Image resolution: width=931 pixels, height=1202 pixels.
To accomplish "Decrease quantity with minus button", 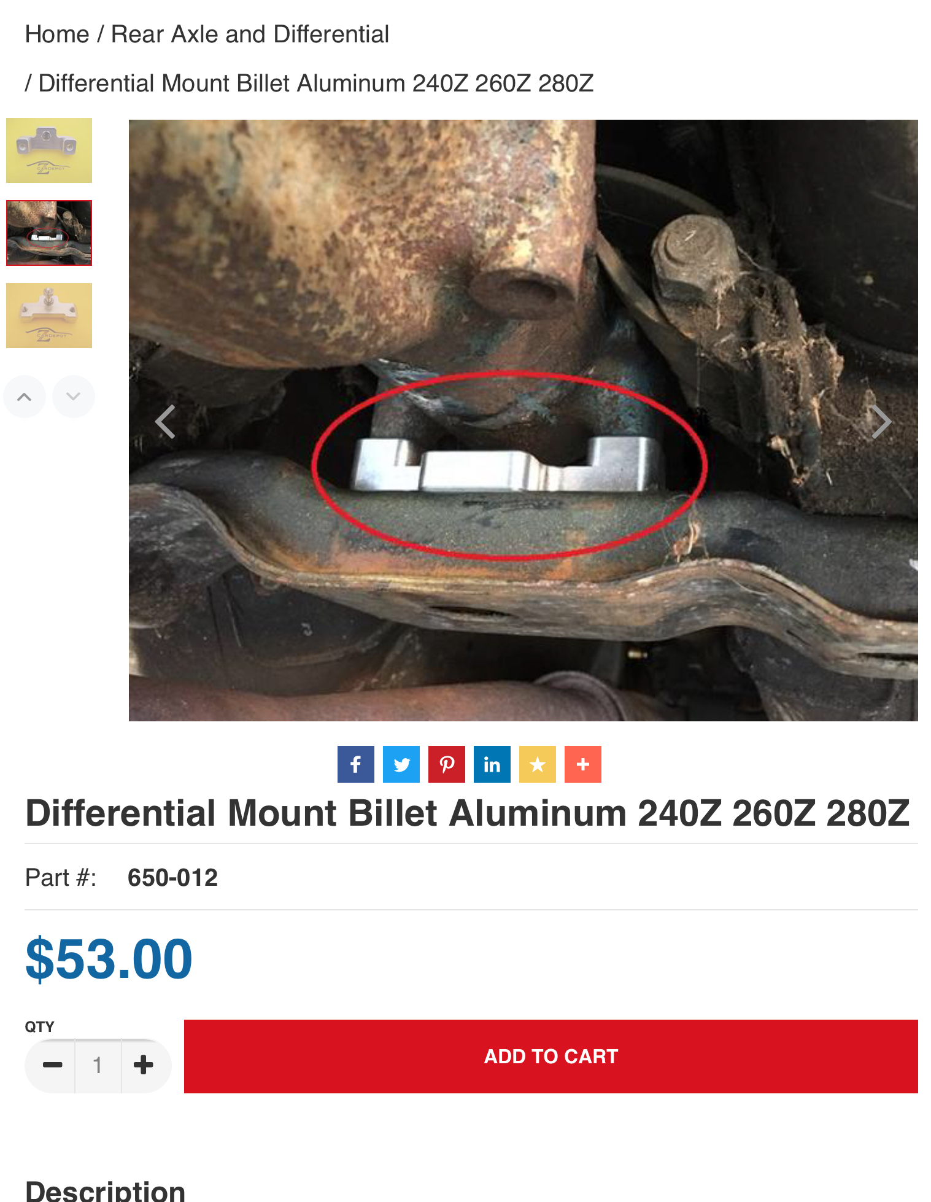I will [x=52, y=1065].
